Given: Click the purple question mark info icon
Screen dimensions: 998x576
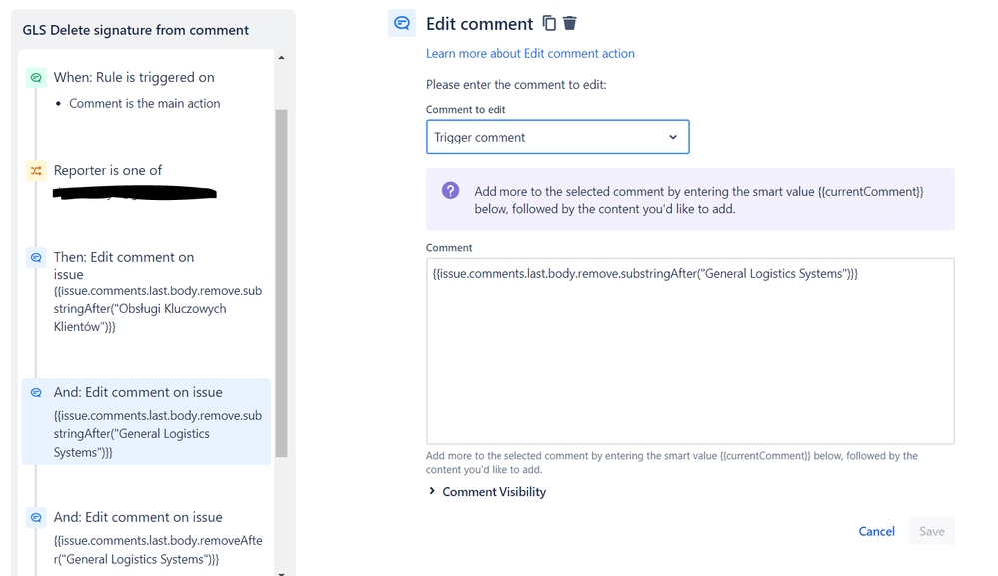Looking at the screenshot, I should click(x=450, y=190).
